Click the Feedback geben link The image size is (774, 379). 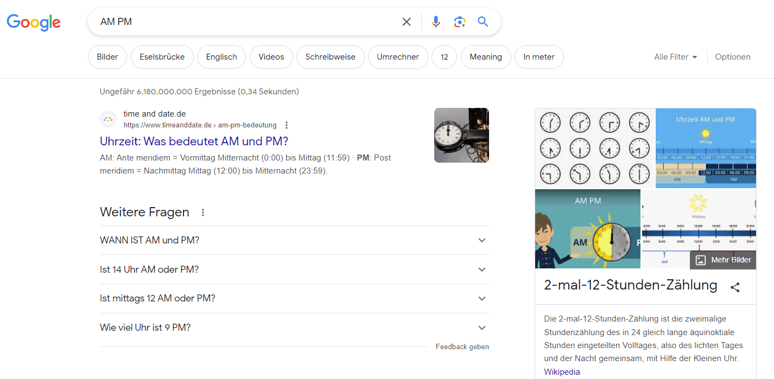[x=462, y=346]
